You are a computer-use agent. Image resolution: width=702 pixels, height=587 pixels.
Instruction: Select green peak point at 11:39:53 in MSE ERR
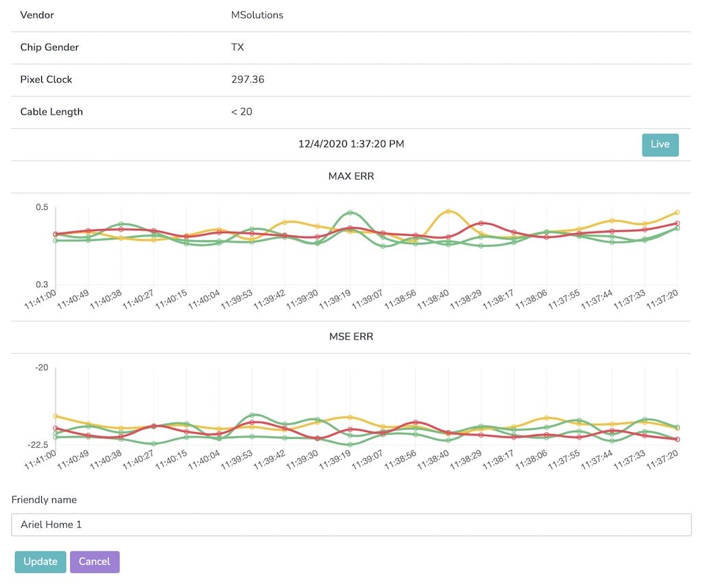252,415
